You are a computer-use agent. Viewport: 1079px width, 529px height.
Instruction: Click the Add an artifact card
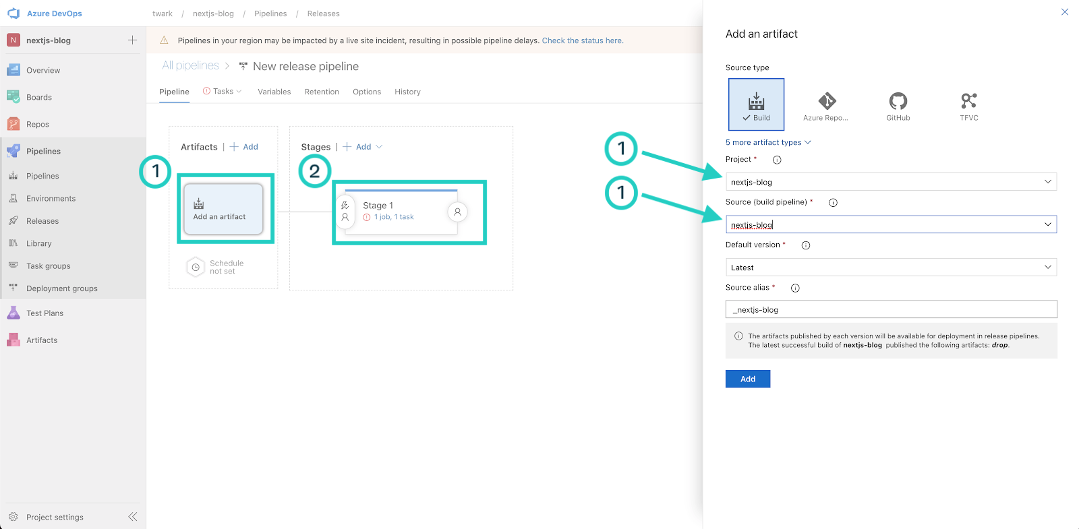(x=223, y=209)
